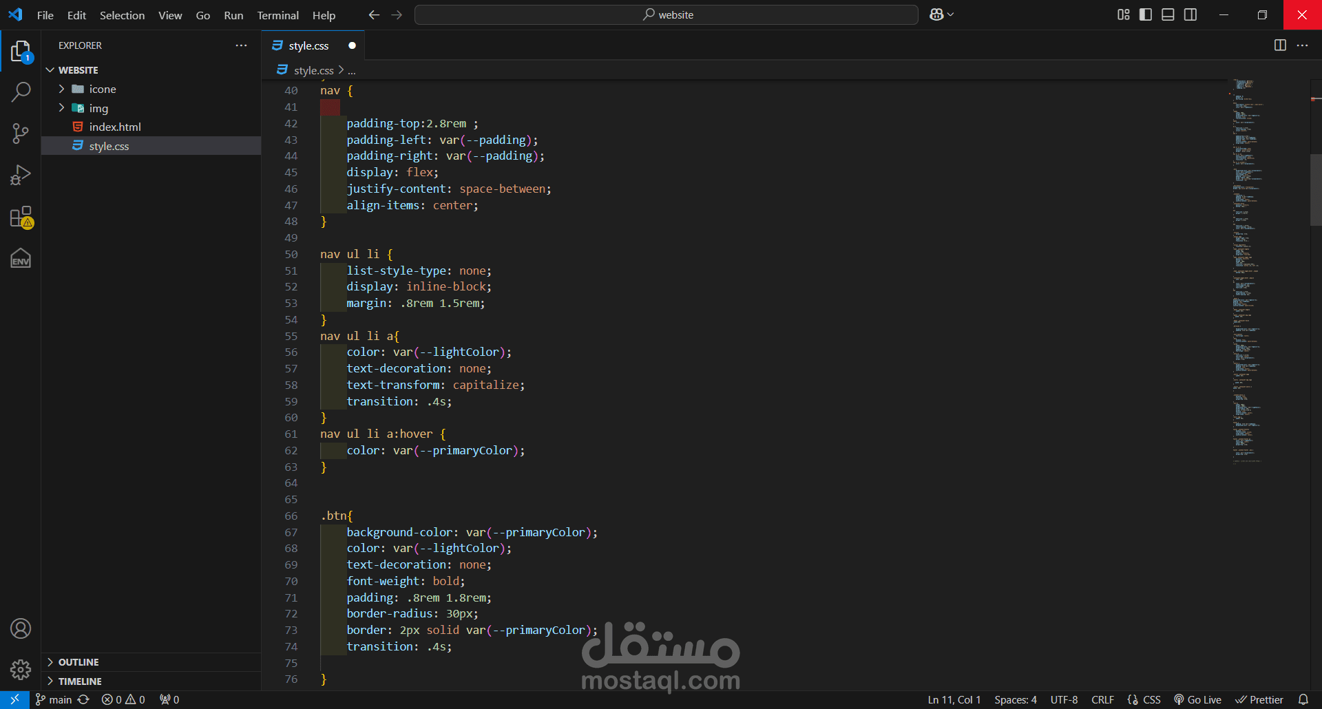
Task: Click the ports forwarded indicator
Action: pos(169,699)
